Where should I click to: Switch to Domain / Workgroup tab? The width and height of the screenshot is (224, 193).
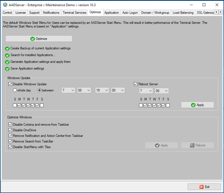coord(155,13)
